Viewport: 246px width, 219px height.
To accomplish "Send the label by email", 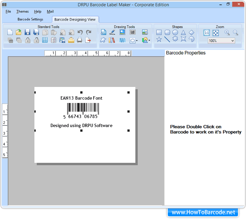I will click(71, 40).
